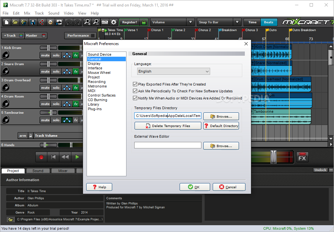Select Metronome in preferences list
The image size is (334, 232).
[97, 86]
